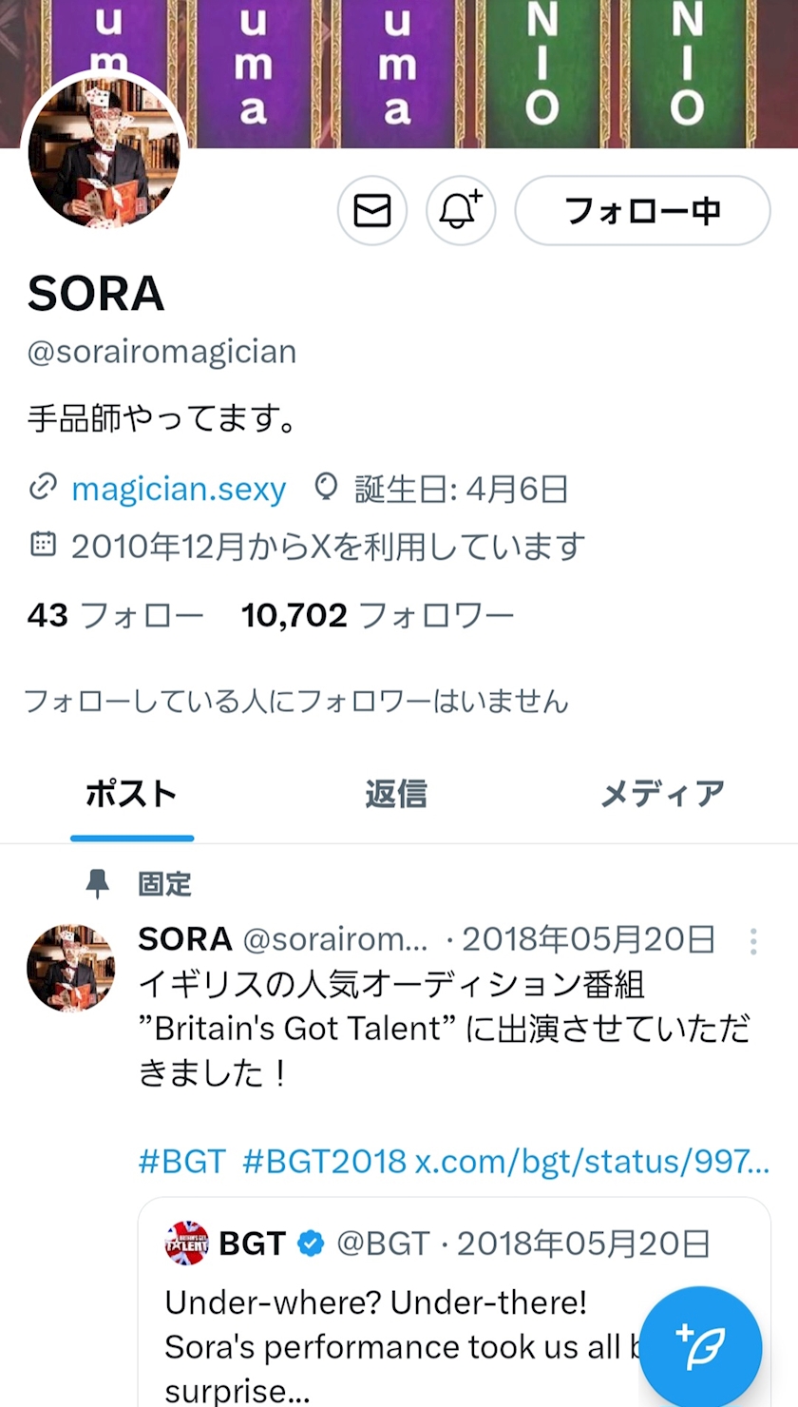Viewport: 798px width, 1407px height.
Task: Toggle the フォロー中 following button
Action: [642, 211]
